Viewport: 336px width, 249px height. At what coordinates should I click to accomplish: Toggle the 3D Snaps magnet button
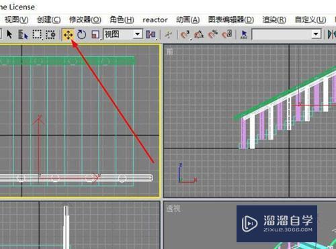click(x=185, y=35)
